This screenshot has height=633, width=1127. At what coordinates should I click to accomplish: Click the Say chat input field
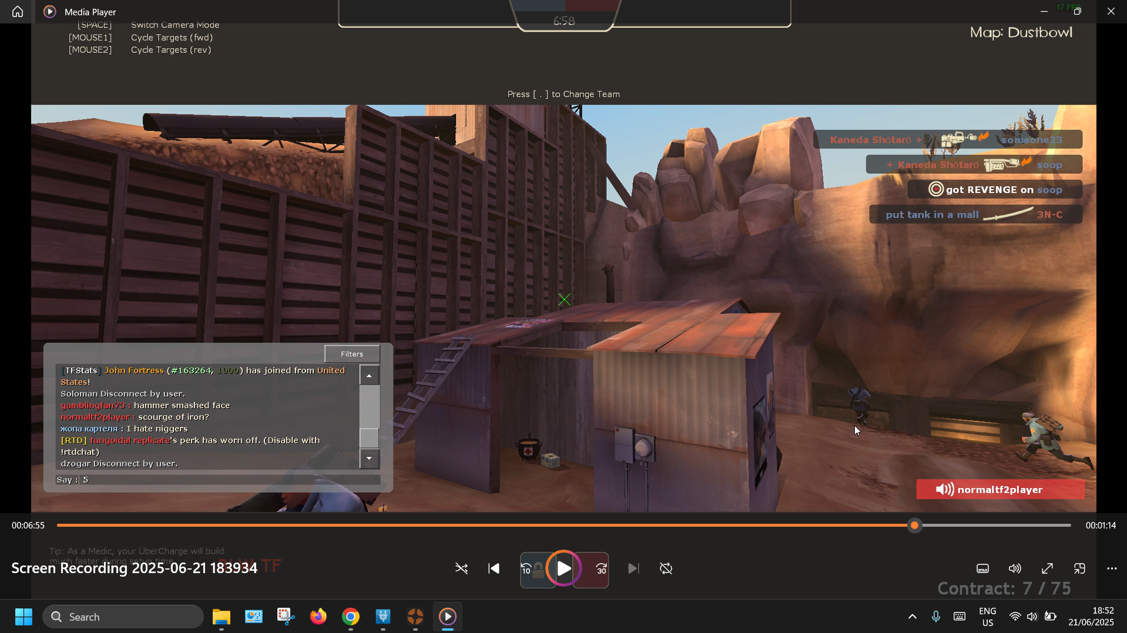coord(217,480)
